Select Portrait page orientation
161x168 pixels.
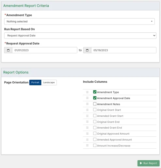pos(35,82)
